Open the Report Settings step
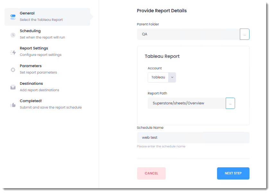 [x=34, y=48]
